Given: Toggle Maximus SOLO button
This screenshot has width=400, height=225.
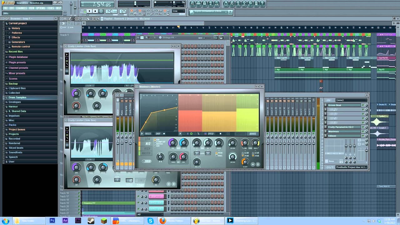Looking at the screenshot, I should [x=147, y=161].
